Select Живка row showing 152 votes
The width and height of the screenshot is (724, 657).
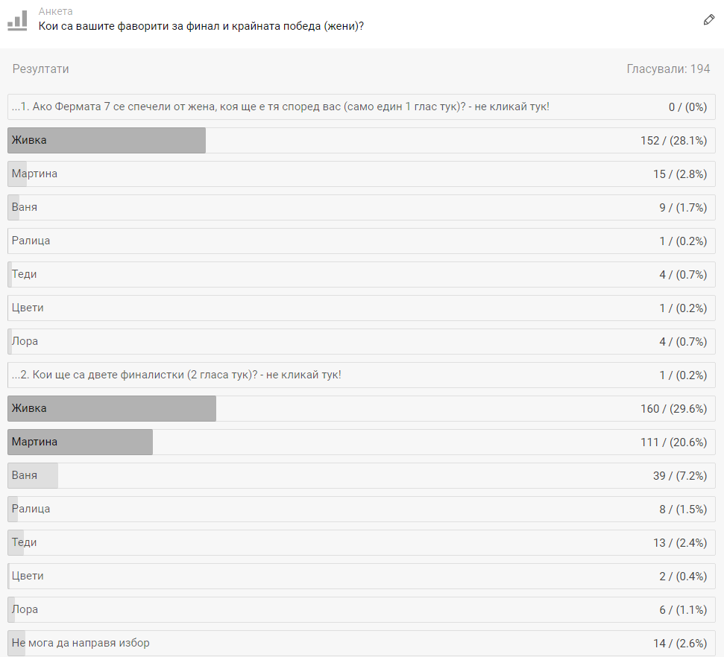tap(362, 140)
